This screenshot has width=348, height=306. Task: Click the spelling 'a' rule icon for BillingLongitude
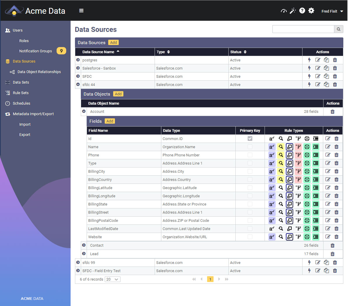272,196
